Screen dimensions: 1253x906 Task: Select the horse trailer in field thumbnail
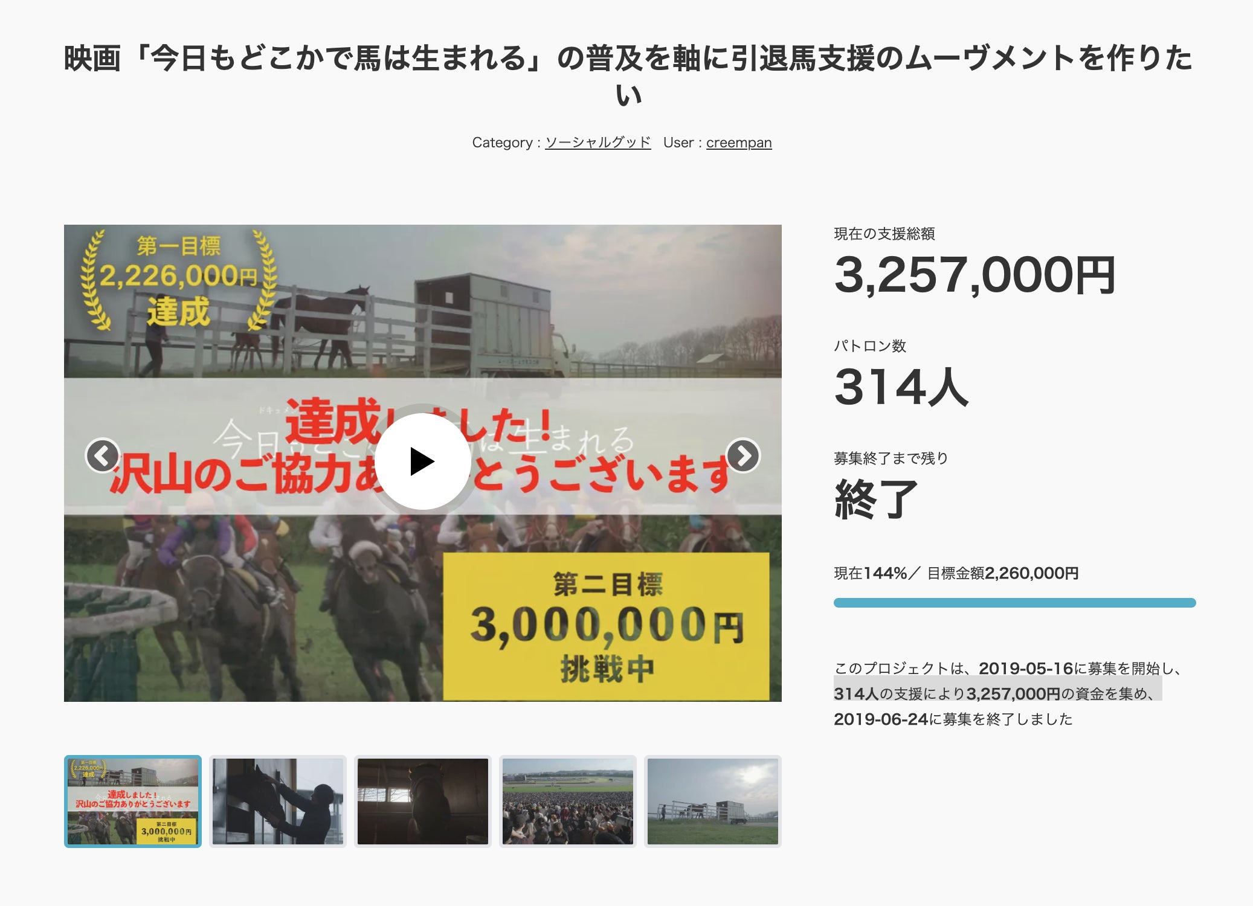pyautogui.click(x=713, y=801)
